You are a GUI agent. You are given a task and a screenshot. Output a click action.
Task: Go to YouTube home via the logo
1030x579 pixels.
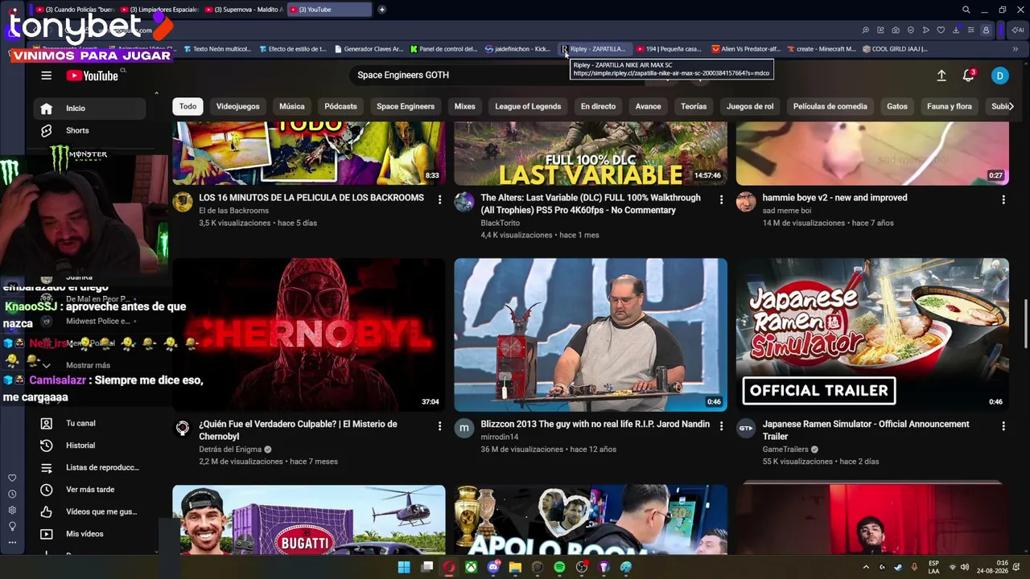[93, 76]
